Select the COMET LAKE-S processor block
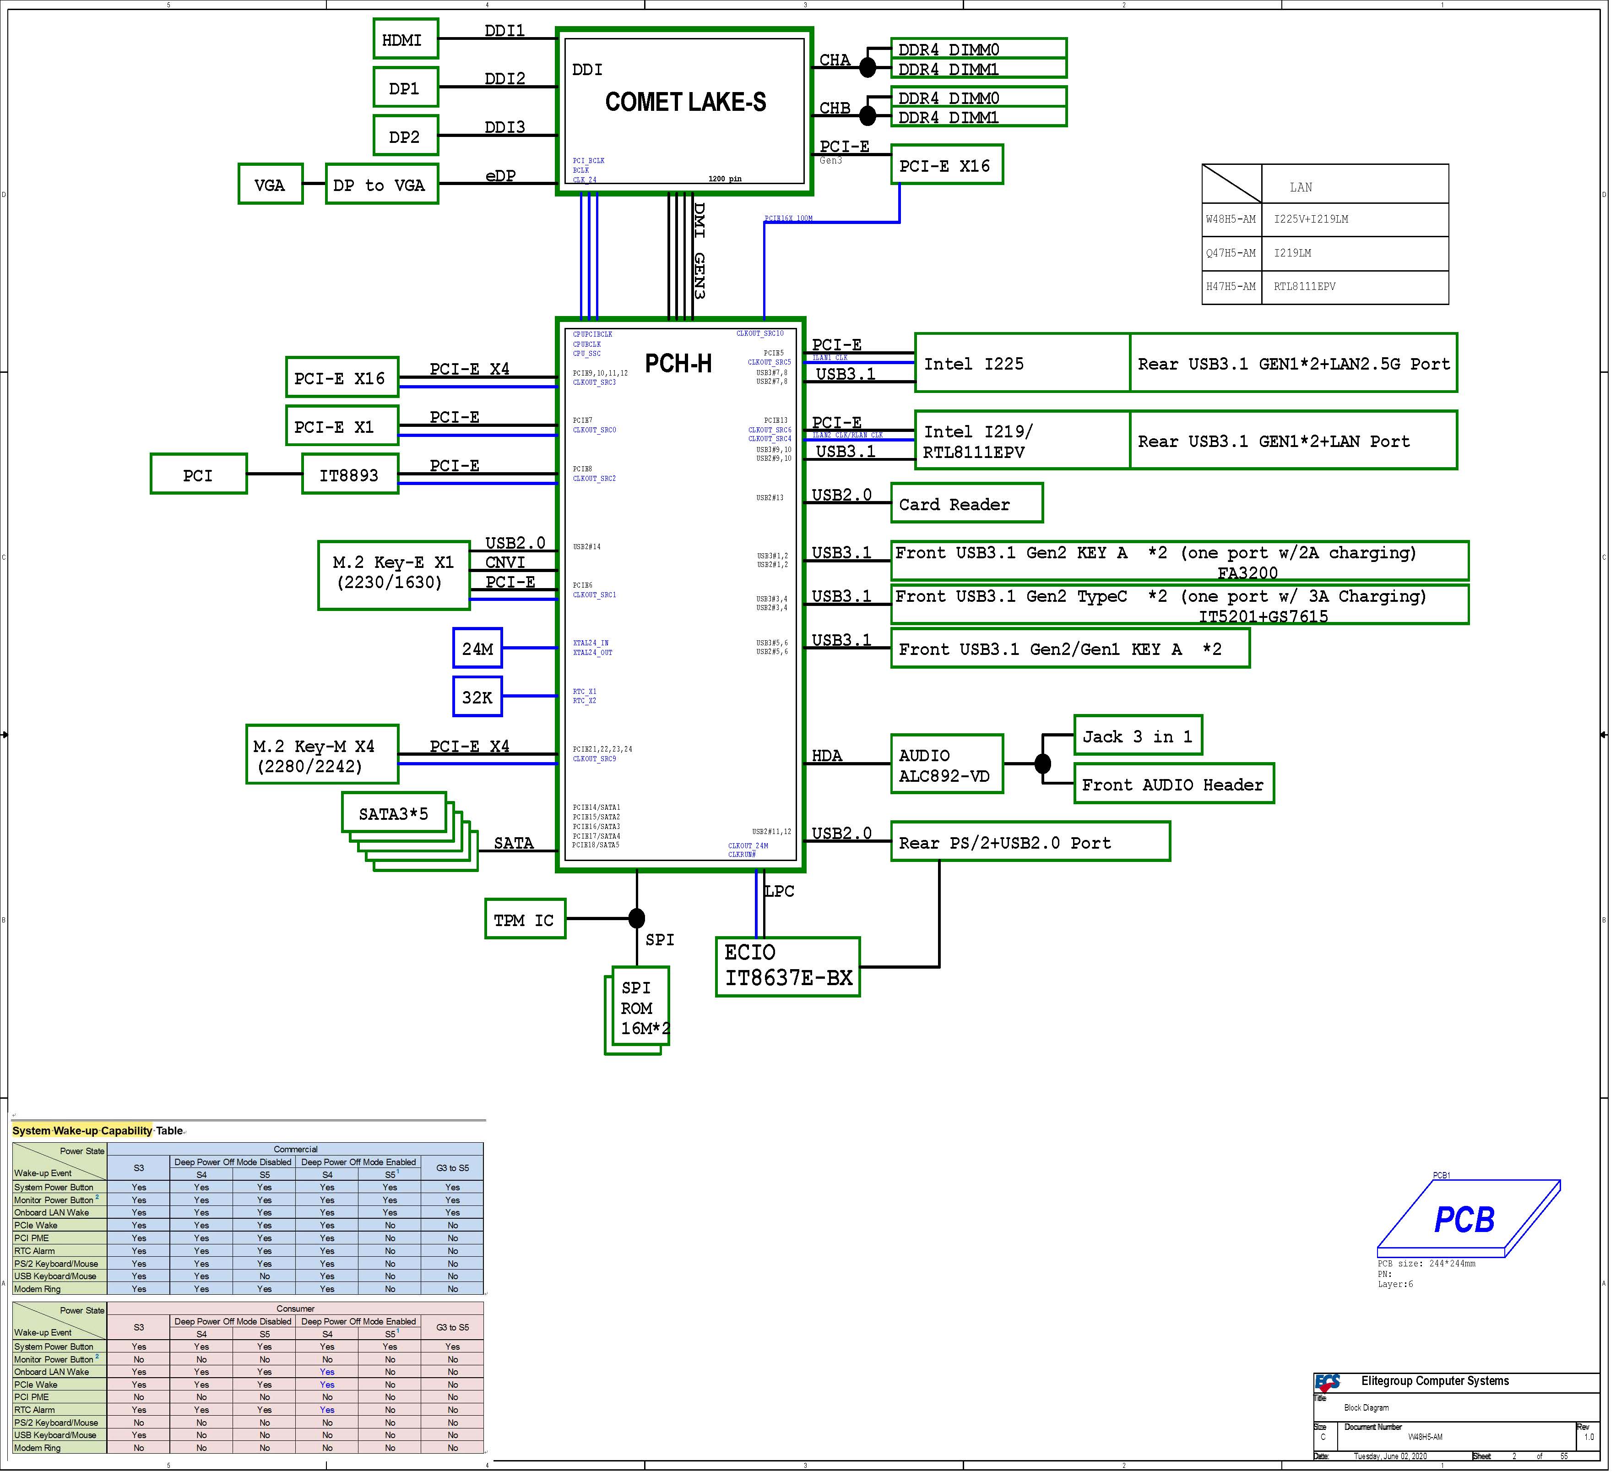Image resolution: width=1616 pixels, height=1472 pixels. 684,111
